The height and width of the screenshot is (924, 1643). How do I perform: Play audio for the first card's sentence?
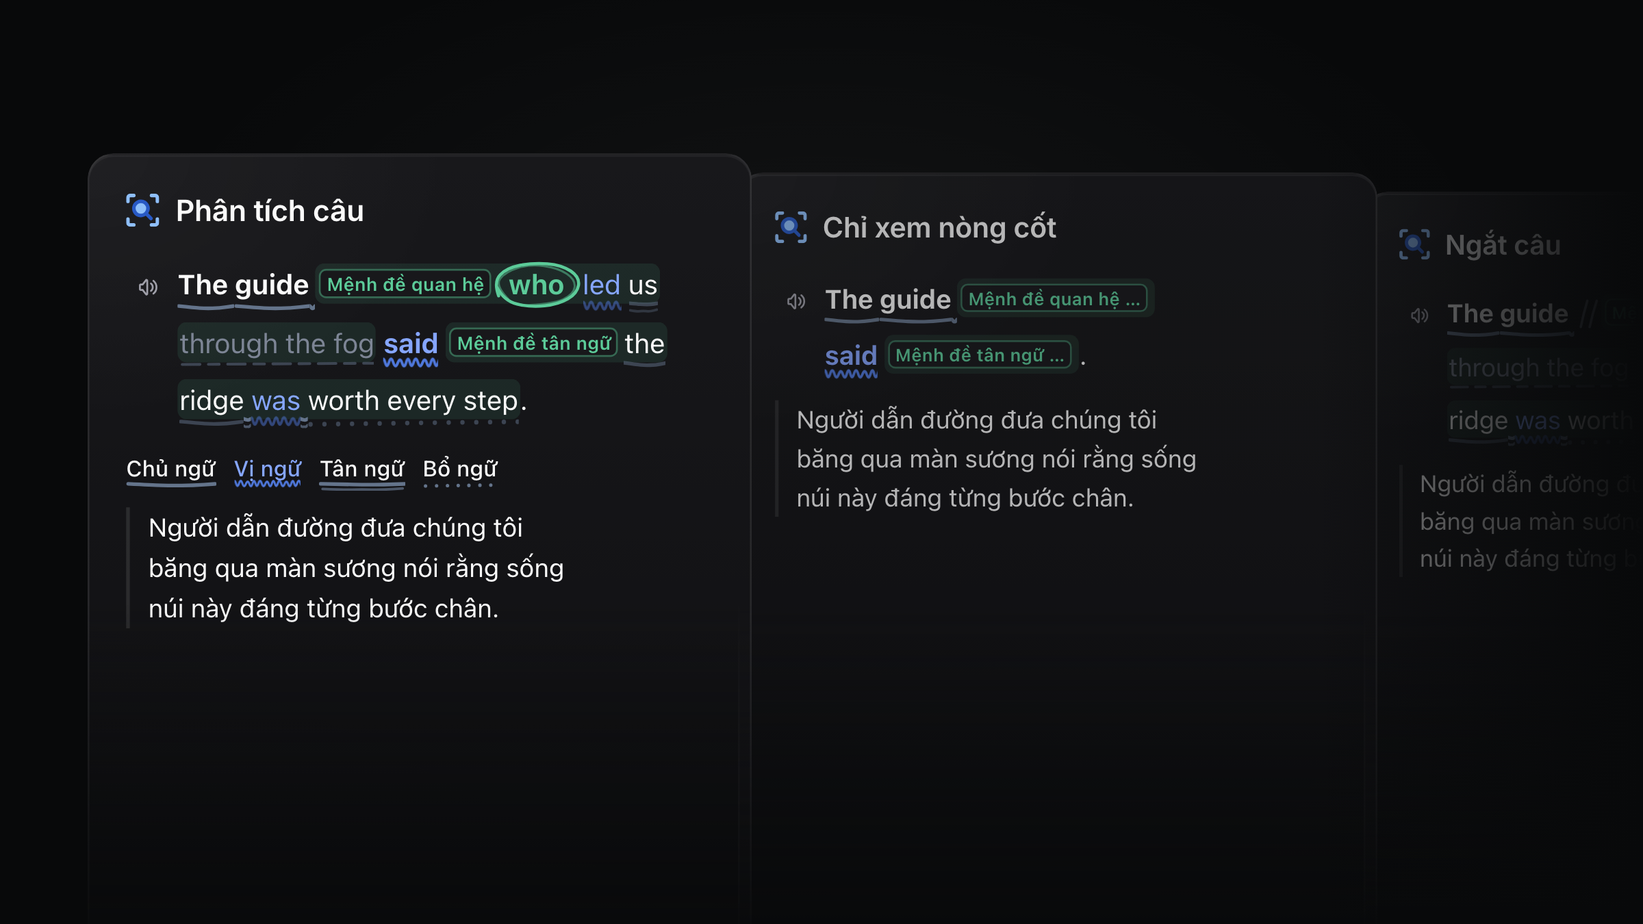[148, 287]
